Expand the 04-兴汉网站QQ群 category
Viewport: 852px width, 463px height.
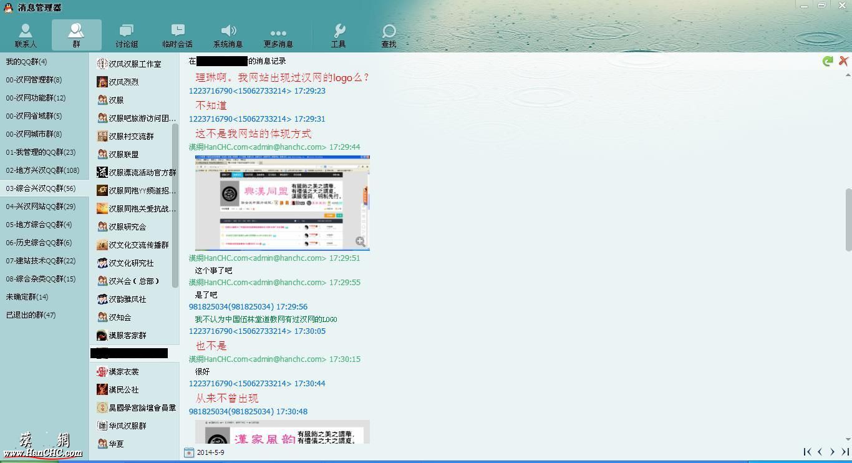click(41, 207)
